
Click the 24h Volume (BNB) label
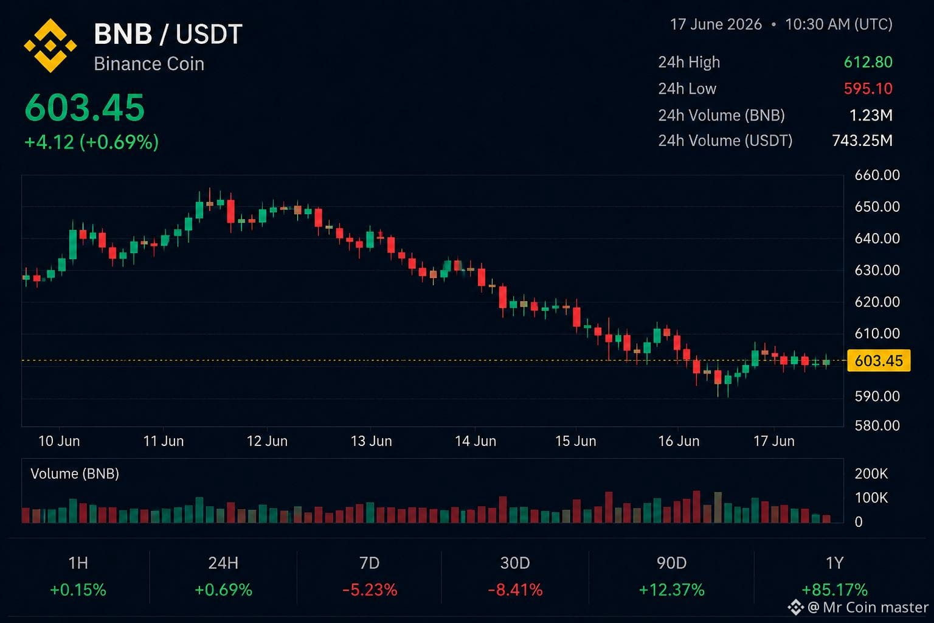[x=721, y=115]
